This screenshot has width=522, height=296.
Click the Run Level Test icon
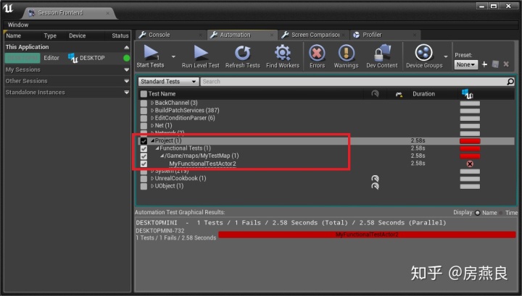200,53
